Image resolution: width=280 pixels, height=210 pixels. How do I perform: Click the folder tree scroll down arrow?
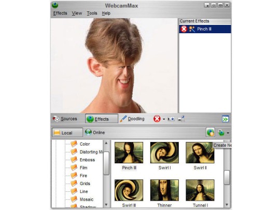point(106,205)
